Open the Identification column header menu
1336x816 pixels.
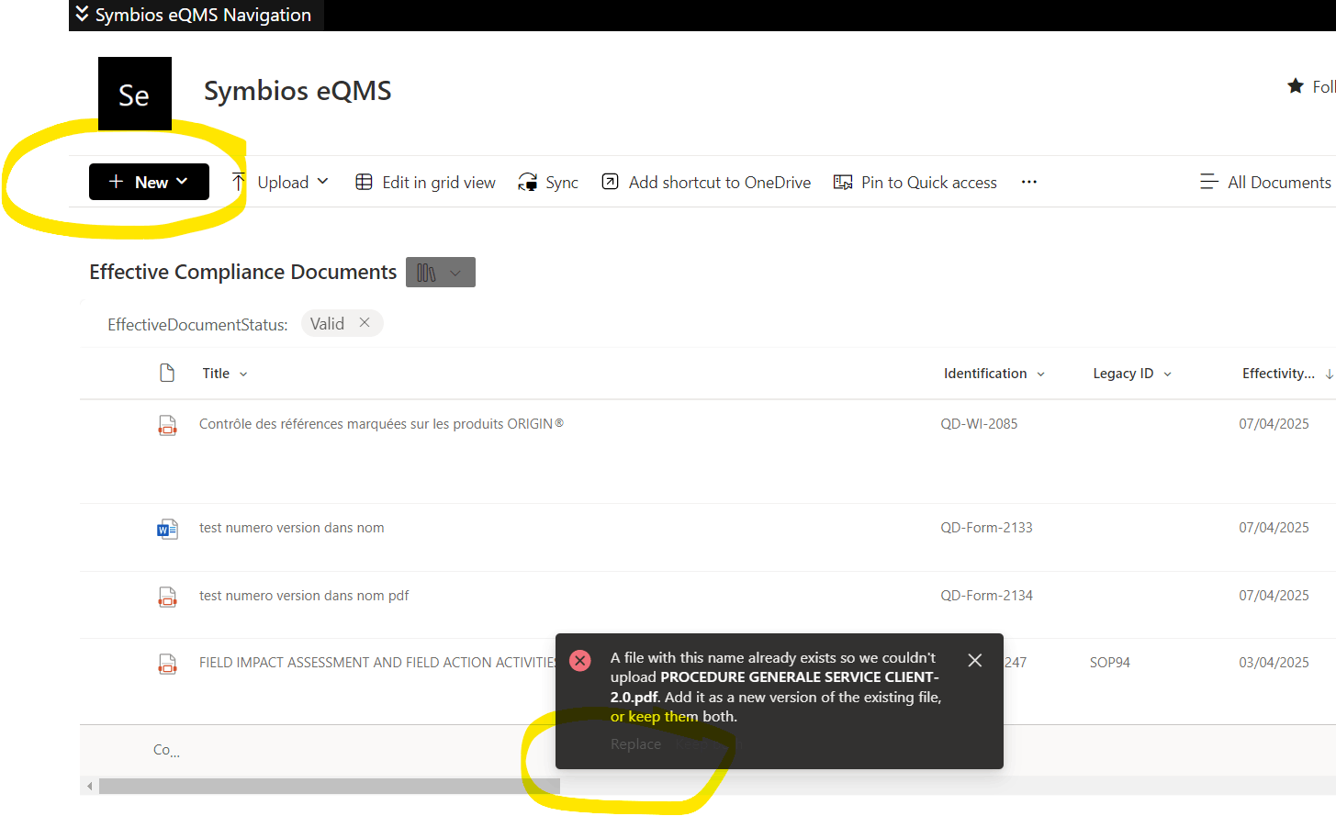point(994,374)
